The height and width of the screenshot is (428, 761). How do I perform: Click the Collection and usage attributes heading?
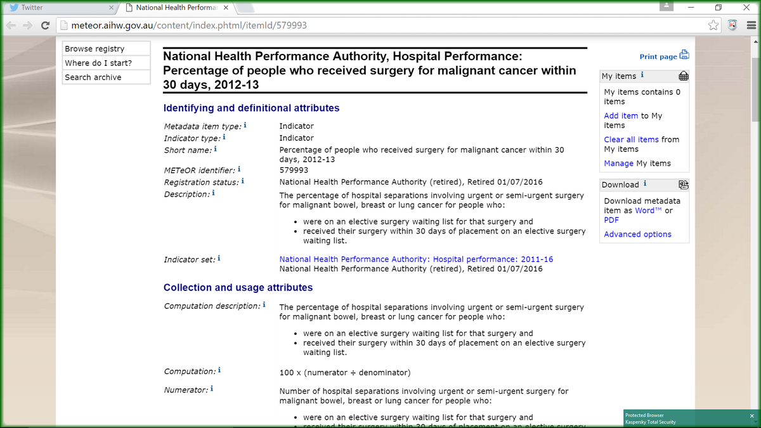[238, 288]
